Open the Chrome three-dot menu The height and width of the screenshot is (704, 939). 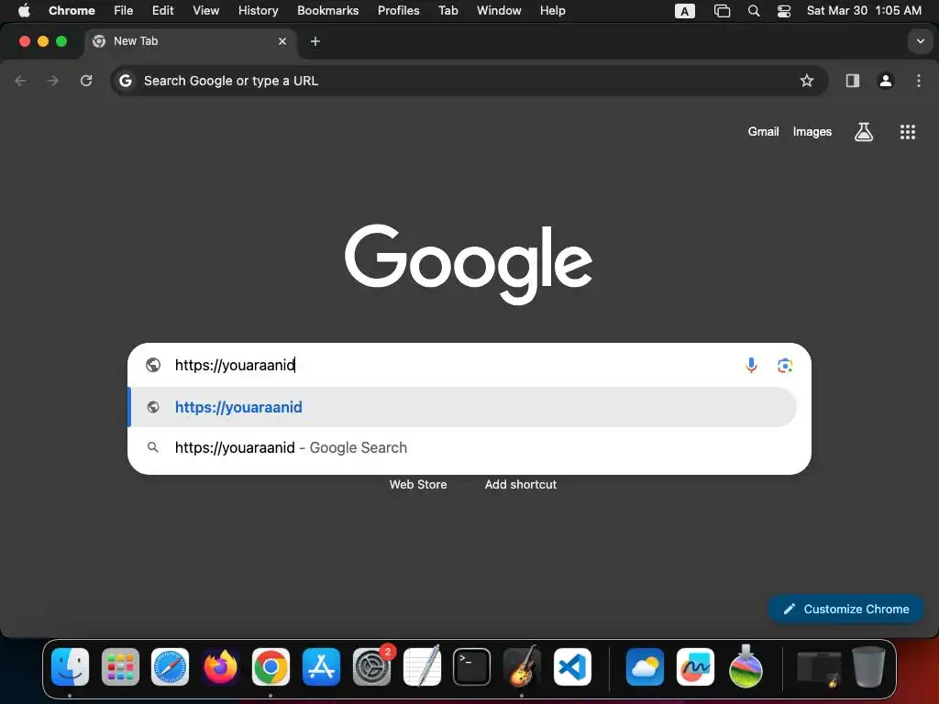coord(919,81)
